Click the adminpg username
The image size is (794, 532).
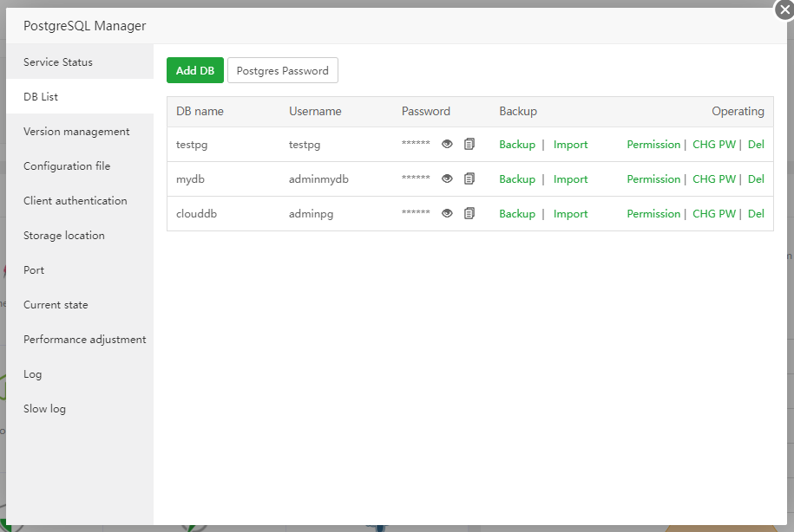tap(311, 214)
